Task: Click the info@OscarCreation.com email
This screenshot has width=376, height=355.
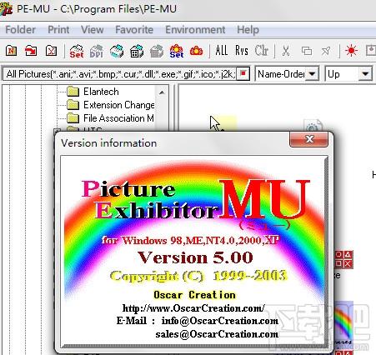Action: (220, 321)
